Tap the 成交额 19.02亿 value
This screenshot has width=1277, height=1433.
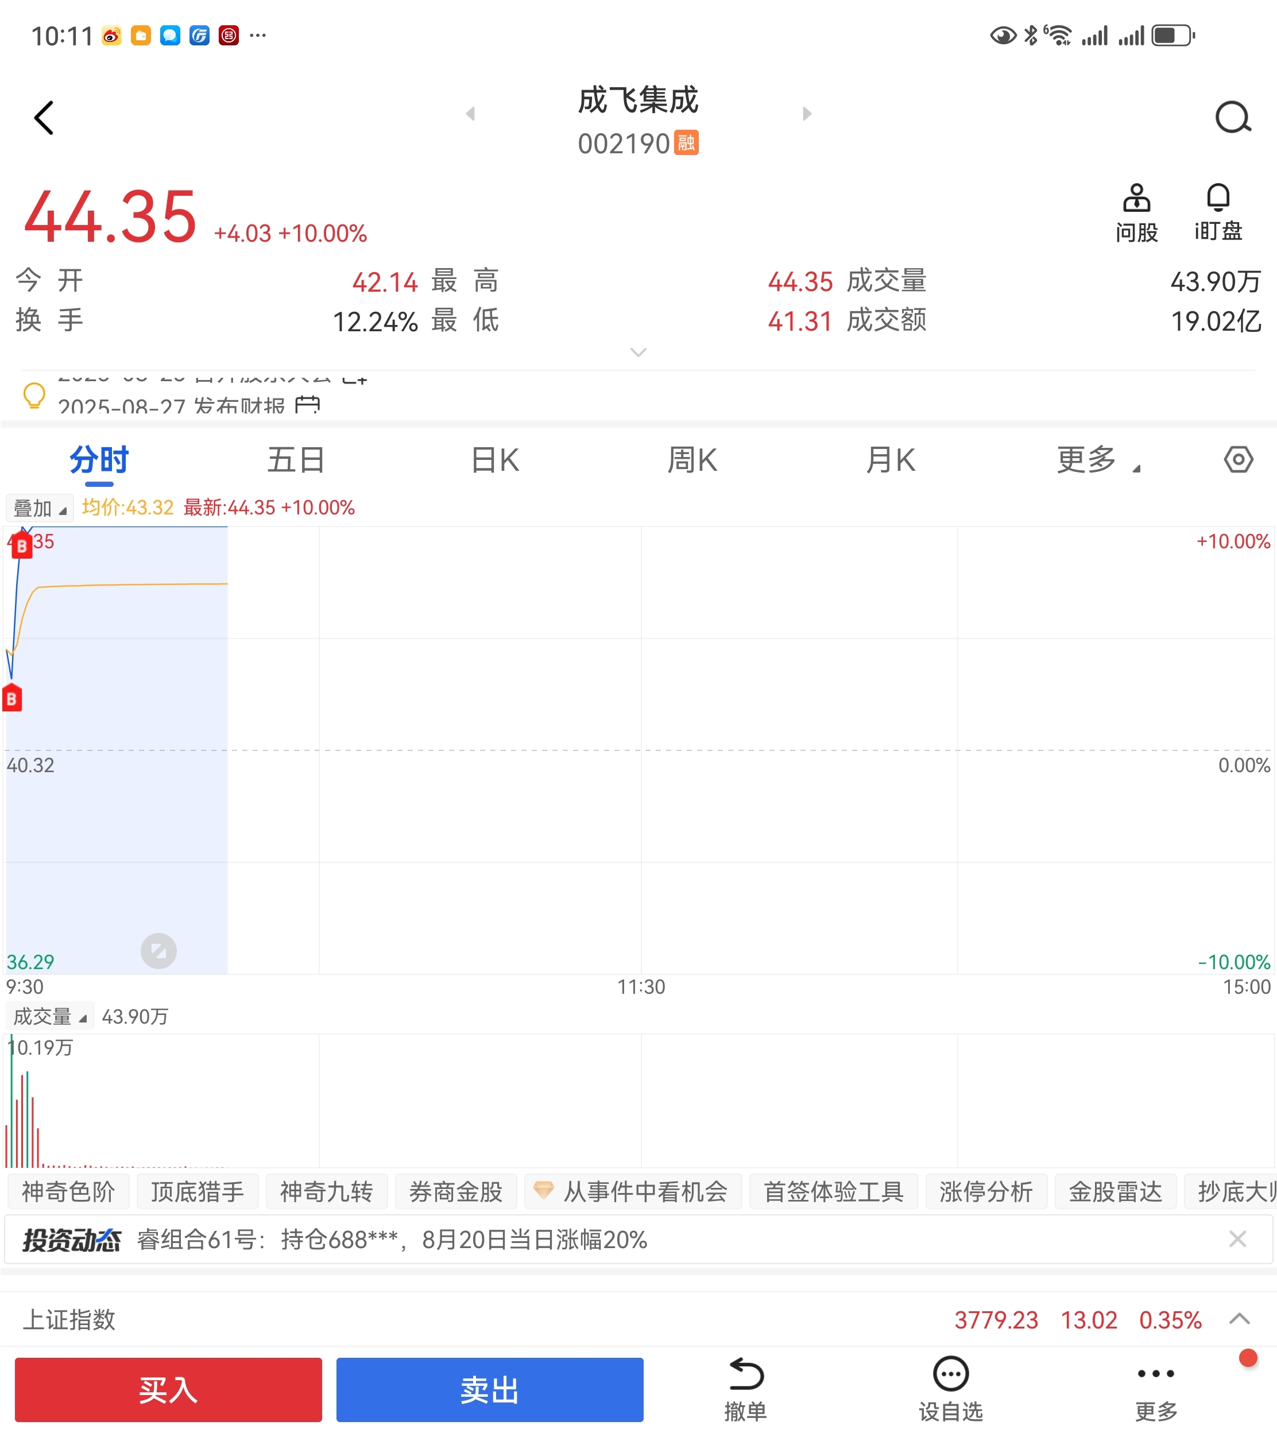[x=1216, y=322]
